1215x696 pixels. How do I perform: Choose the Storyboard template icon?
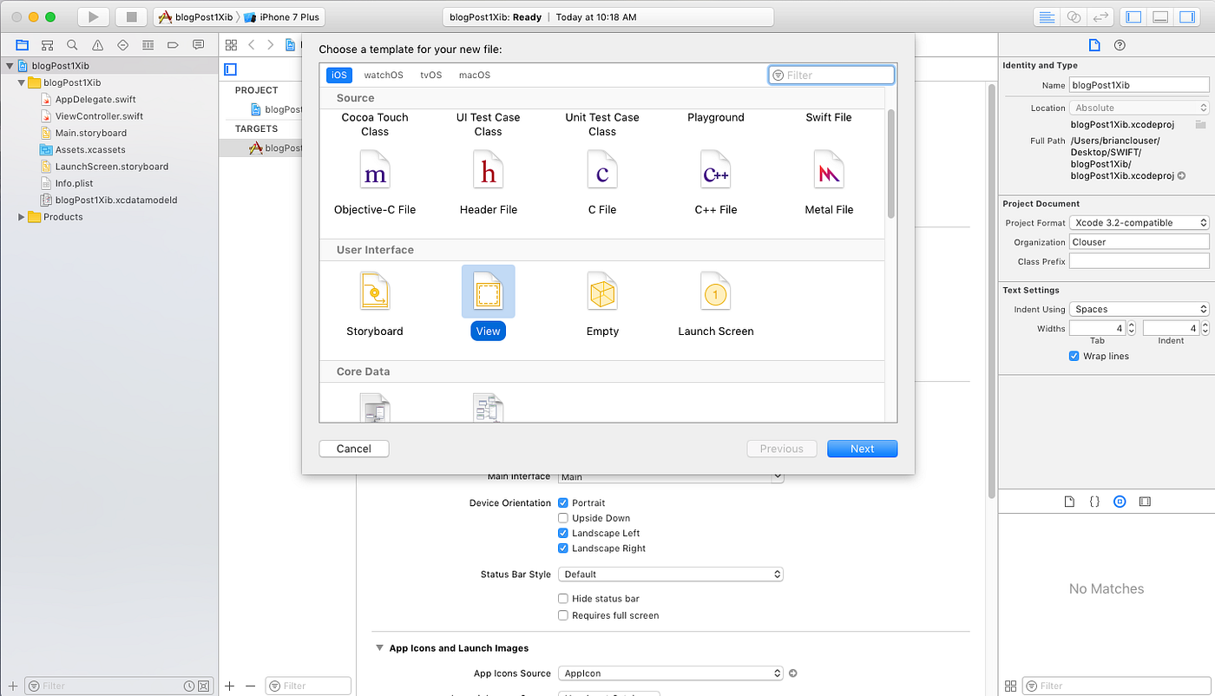[x=375, y=292]
